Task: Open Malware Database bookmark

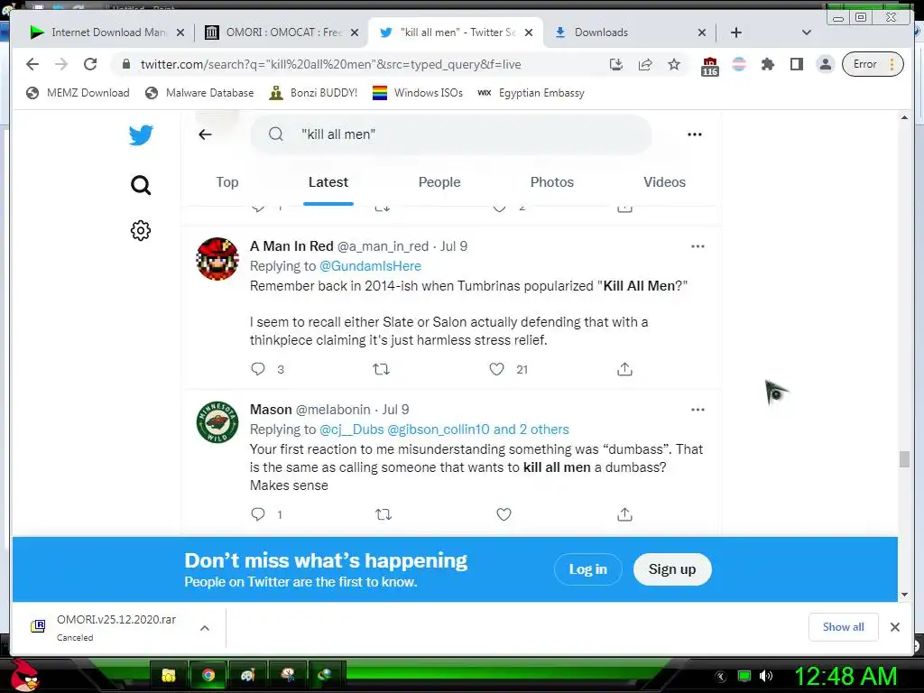Action: coord(199,93)
